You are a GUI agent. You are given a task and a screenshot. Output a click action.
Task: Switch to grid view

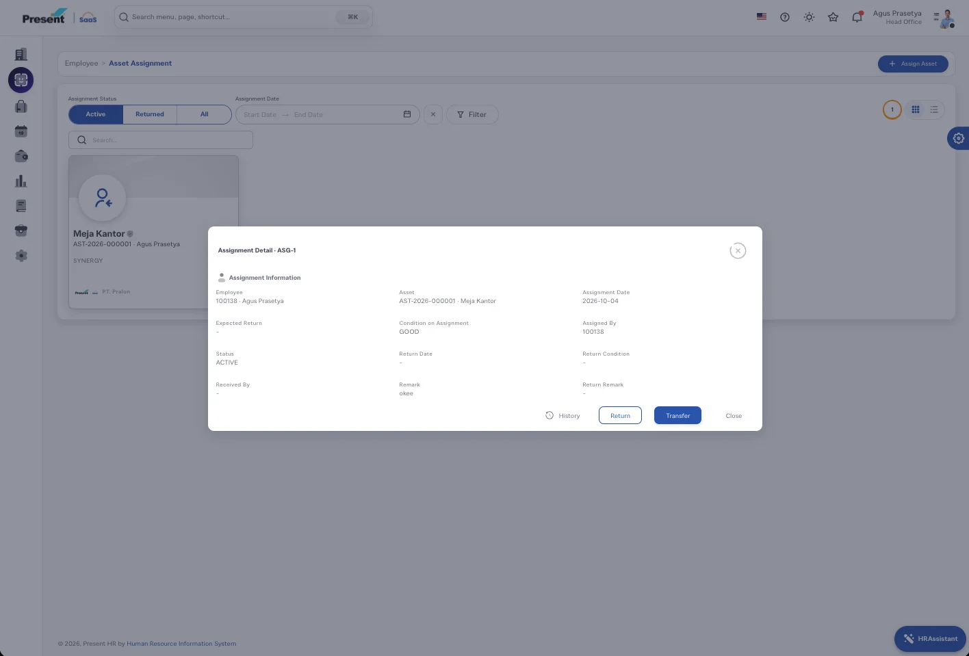[x=916, y=109]
